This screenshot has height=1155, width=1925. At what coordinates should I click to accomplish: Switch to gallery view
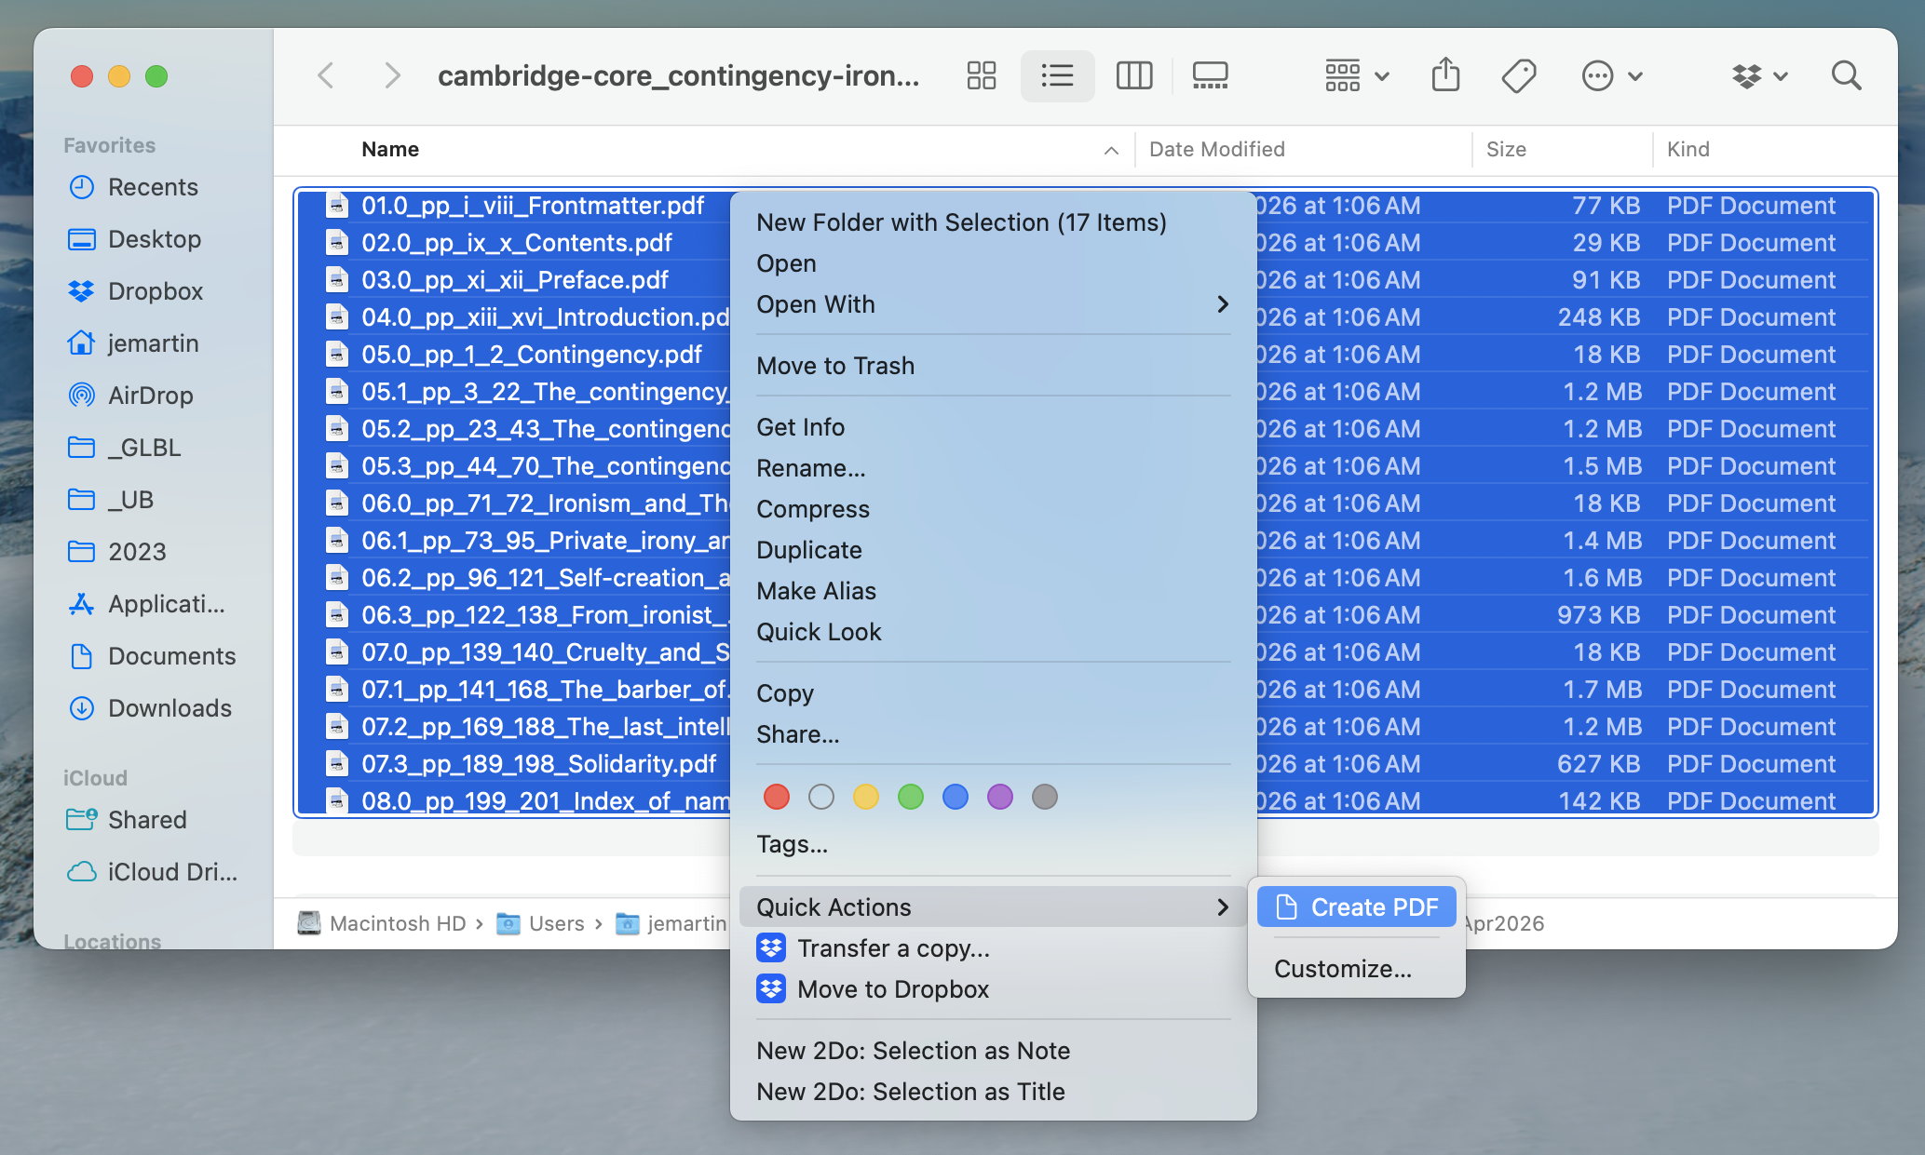coord(1210,75)
